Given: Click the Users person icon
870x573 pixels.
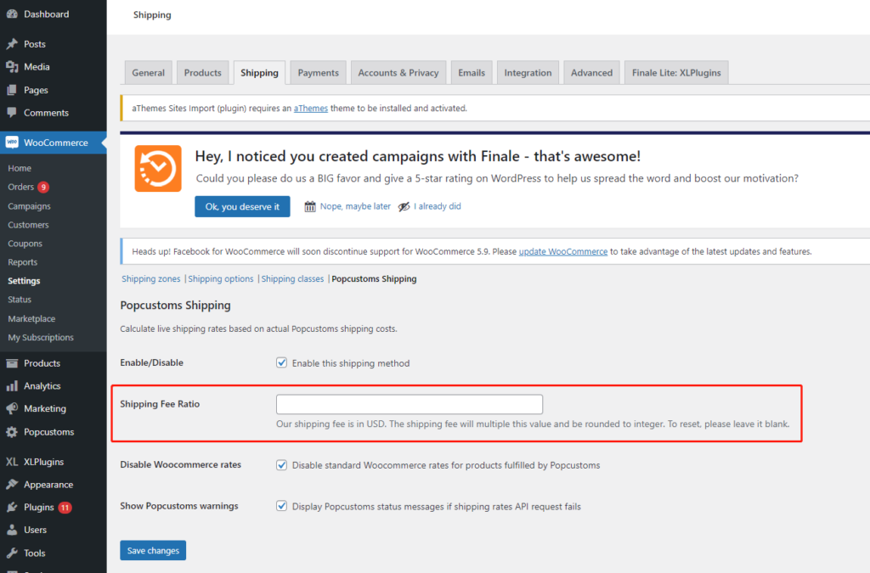Looking at the screenshot, I should pos(12,530).
